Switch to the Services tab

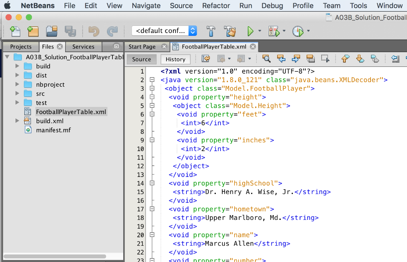[x=83, y=47]
